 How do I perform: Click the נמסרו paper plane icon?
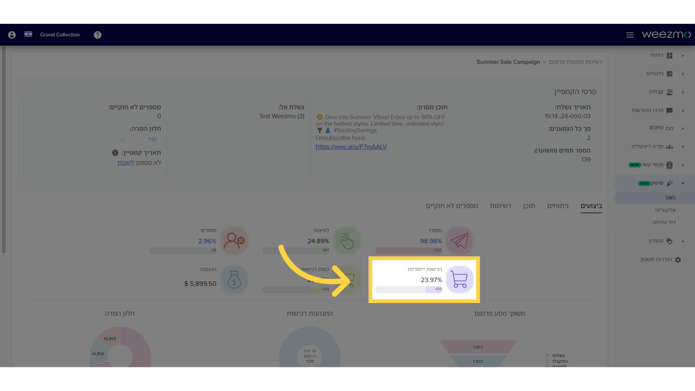pyautogui.click(x=459, y=240)
